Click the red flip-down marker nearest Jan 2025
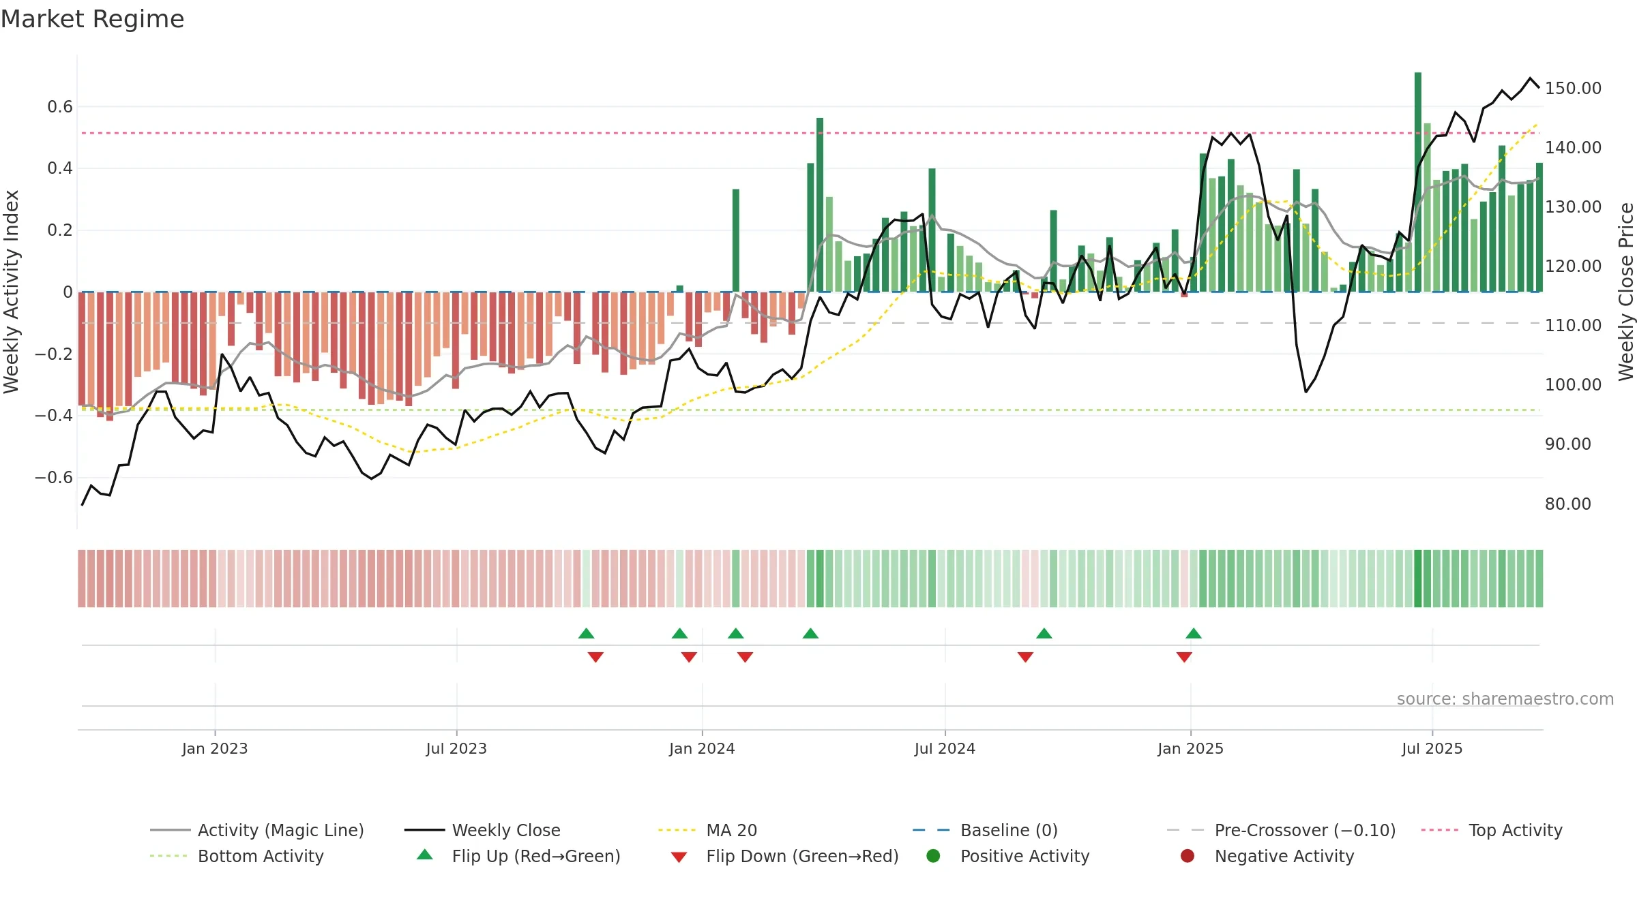The height and width of the screenshot is (920, 1637). [1184, 657]
